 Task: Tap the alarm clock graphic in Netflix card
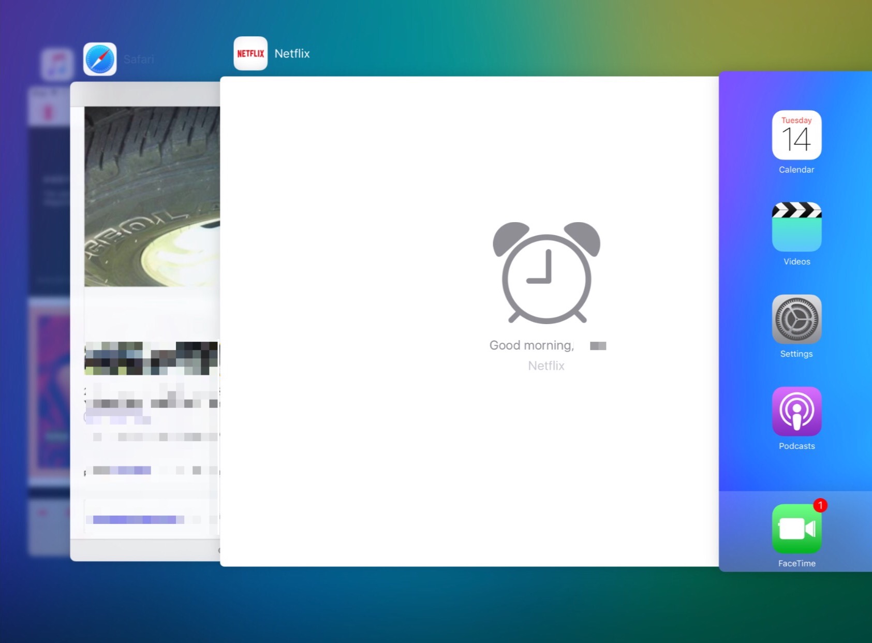pos(546,273)
